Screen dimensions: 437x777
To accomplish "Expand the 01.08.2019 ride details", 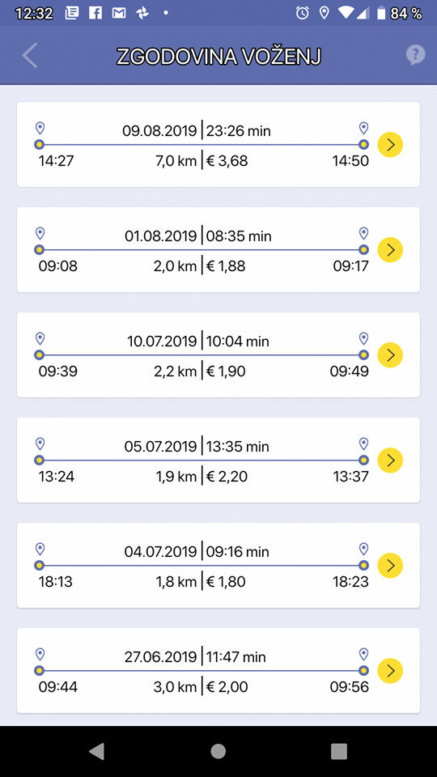I will point(390,250).
